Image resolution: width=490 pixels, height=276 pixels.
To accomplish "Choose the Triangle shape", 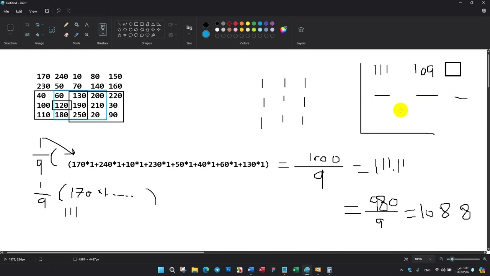I will pos(153,24).
